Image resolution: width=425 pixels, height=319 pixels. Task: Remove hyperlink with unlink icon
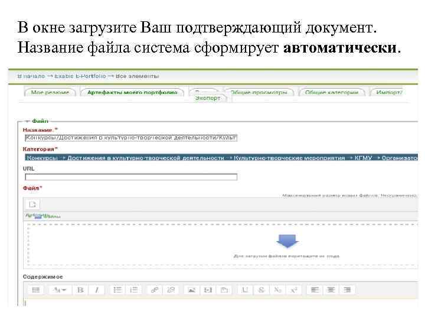point(171,289)
